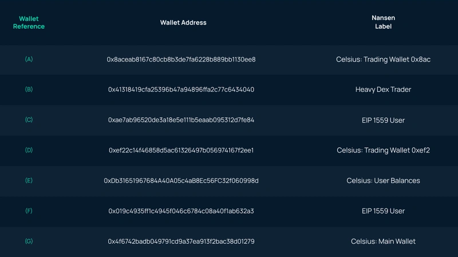Viewport: 458px width, 257px height.
Task: Select the Celsius: User Balances label
Action: pos(383,180)
